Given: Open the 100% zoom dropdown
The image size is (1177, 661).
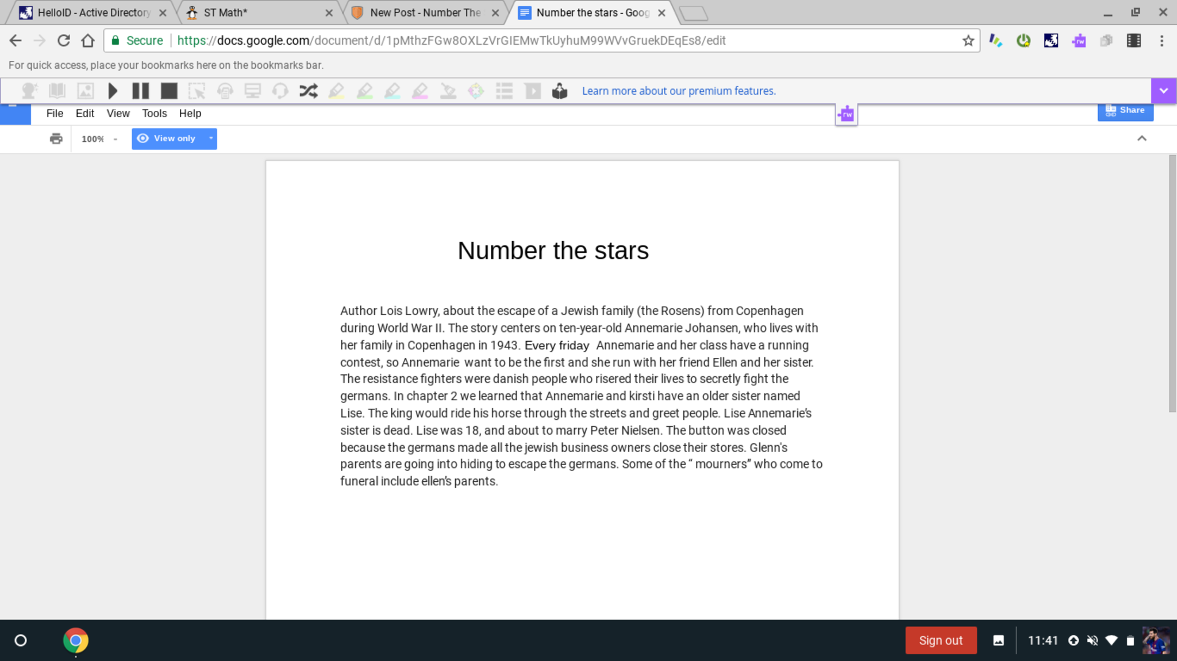Looking at the screenshot, I should click(99, 139).
